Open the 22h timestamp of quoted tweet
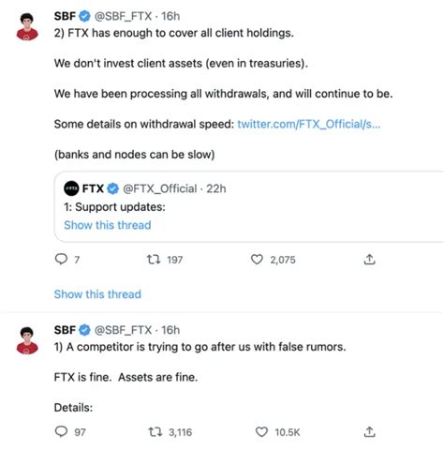The height and width of the screenshot is (450, 444). (x=216, y=188)
